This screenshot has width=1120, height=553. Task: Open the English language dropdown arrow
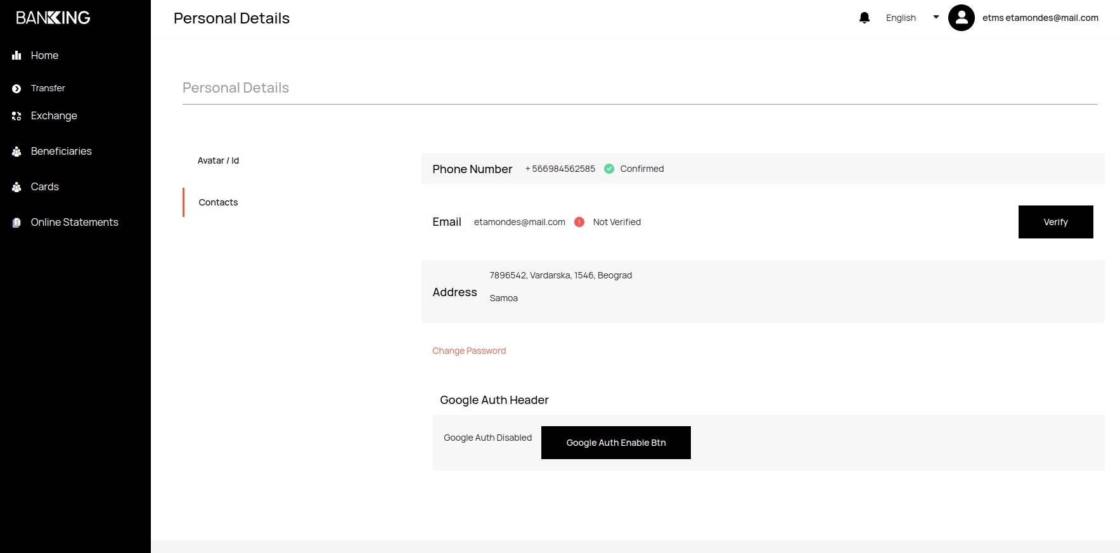[x=936, y=17]
